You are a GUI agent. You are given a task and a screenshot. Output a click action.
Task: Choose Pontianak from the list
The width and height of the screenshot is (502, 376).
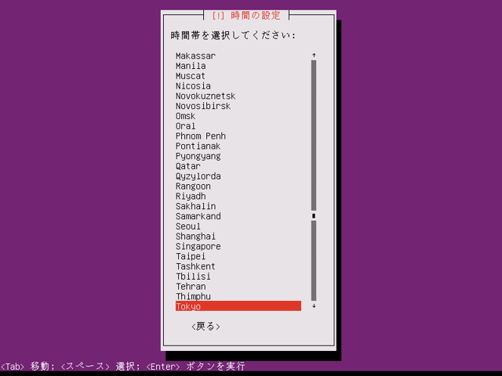click(x=238, y=146)
